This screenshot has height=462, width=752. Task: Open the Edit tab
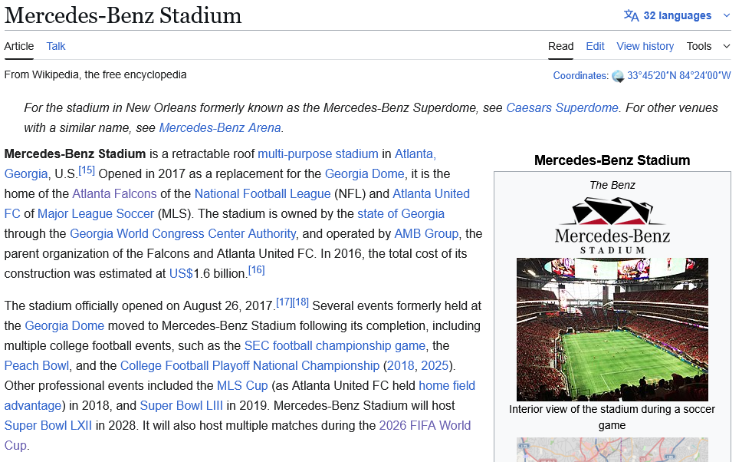595,46
